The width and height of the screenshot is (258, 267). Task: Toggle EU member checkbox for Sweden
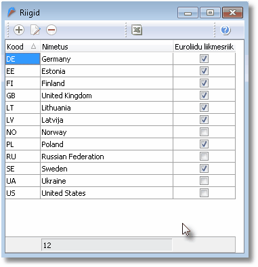click(204, 169)
